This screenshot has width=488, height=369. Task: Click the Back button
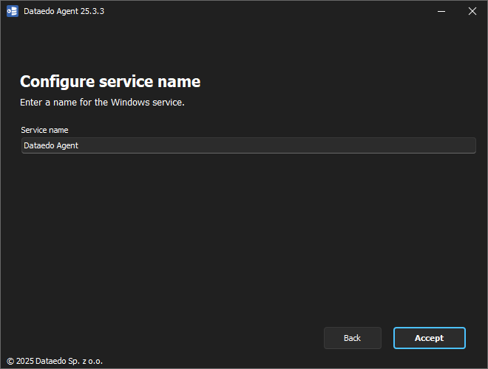352,338
